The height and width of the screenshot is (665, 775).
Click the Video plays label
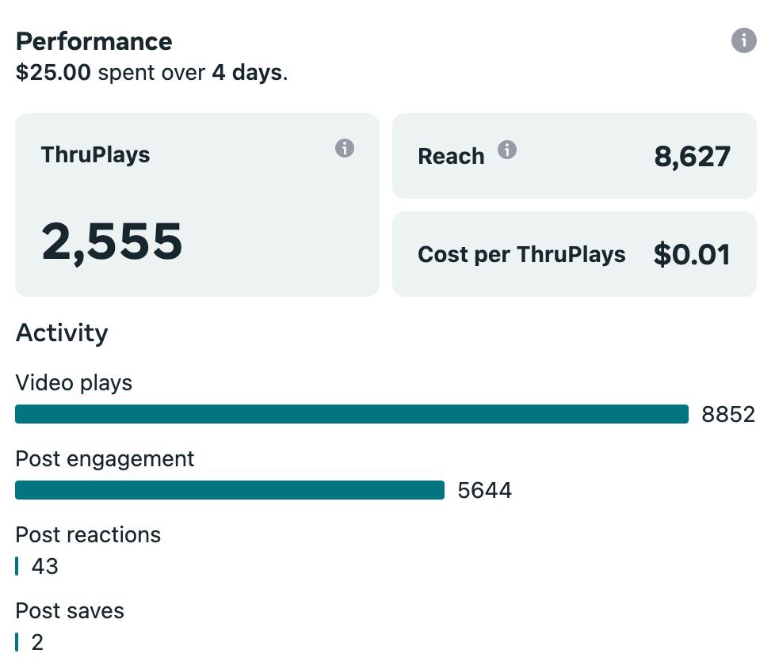click(74, 383)
